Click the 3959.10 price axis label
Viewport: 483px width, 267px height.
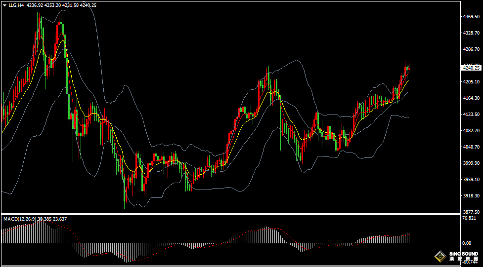[x=471, y=180]
